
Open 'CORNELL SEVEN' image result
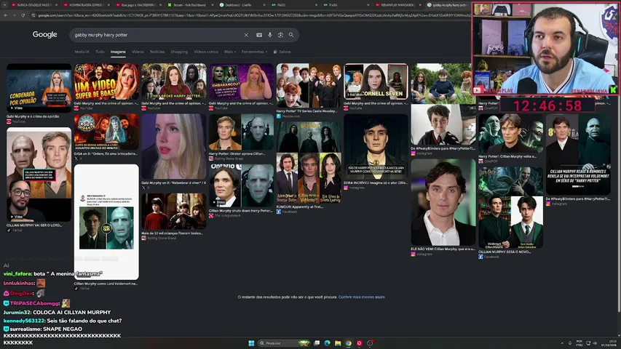376,81
